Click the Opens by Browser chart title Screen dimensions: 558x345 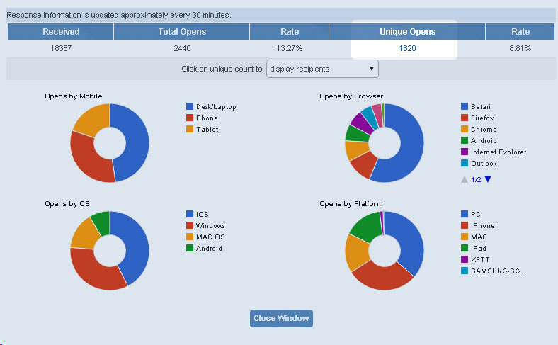coord(351,96)
